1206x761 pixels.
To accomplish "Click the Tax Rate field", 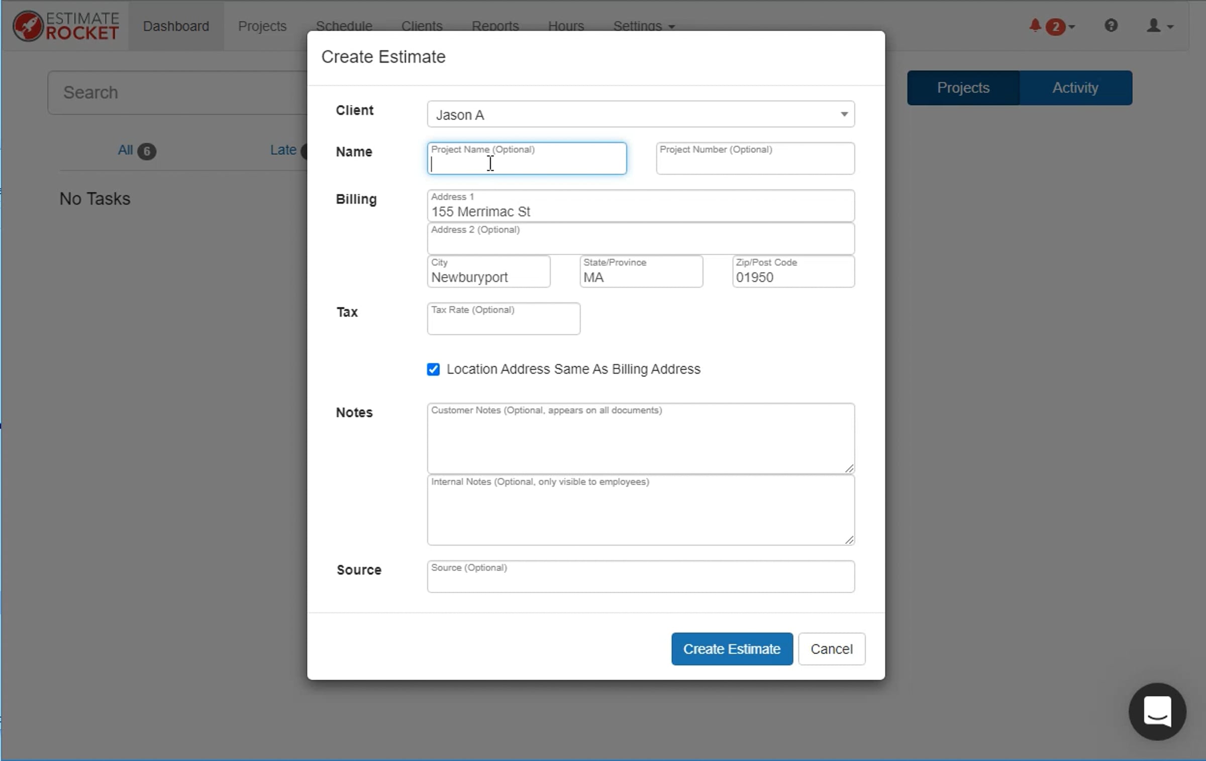I will coord(504,318).
